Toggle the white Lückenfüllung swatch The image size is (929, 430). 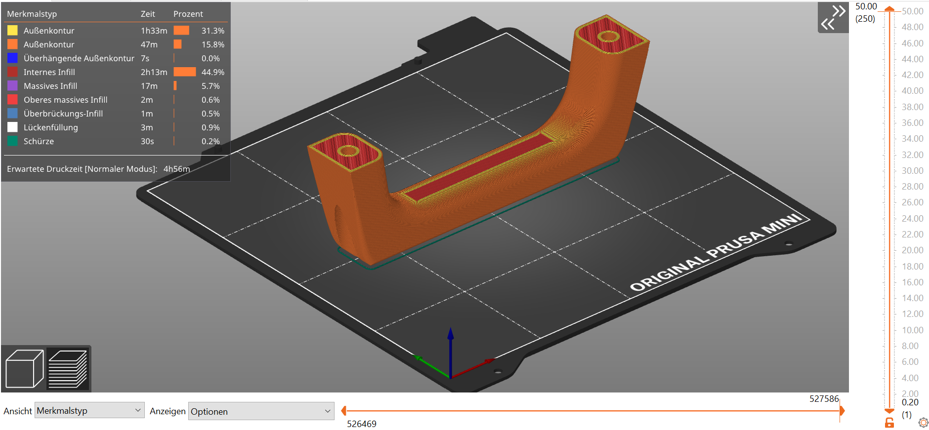click(x=12, y=127)
